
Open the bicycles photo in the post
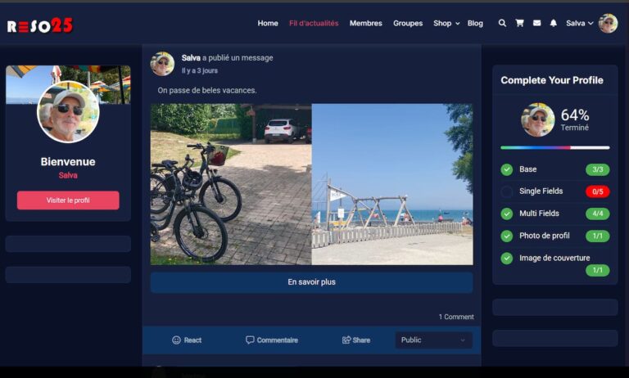point(231,184)
